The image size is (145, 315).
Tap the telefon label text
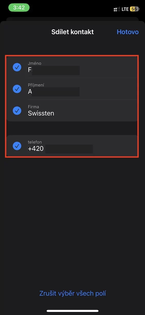(35, 142)
